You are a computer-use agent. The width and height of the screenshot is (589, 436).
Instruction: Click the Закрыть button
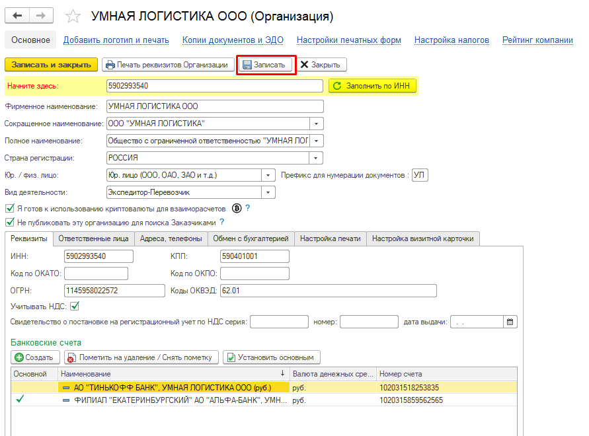[322, 65]
